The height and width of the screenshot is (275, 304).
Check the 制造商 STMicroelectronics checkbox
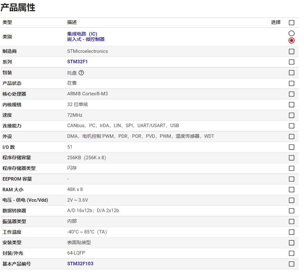coord(291,52)
